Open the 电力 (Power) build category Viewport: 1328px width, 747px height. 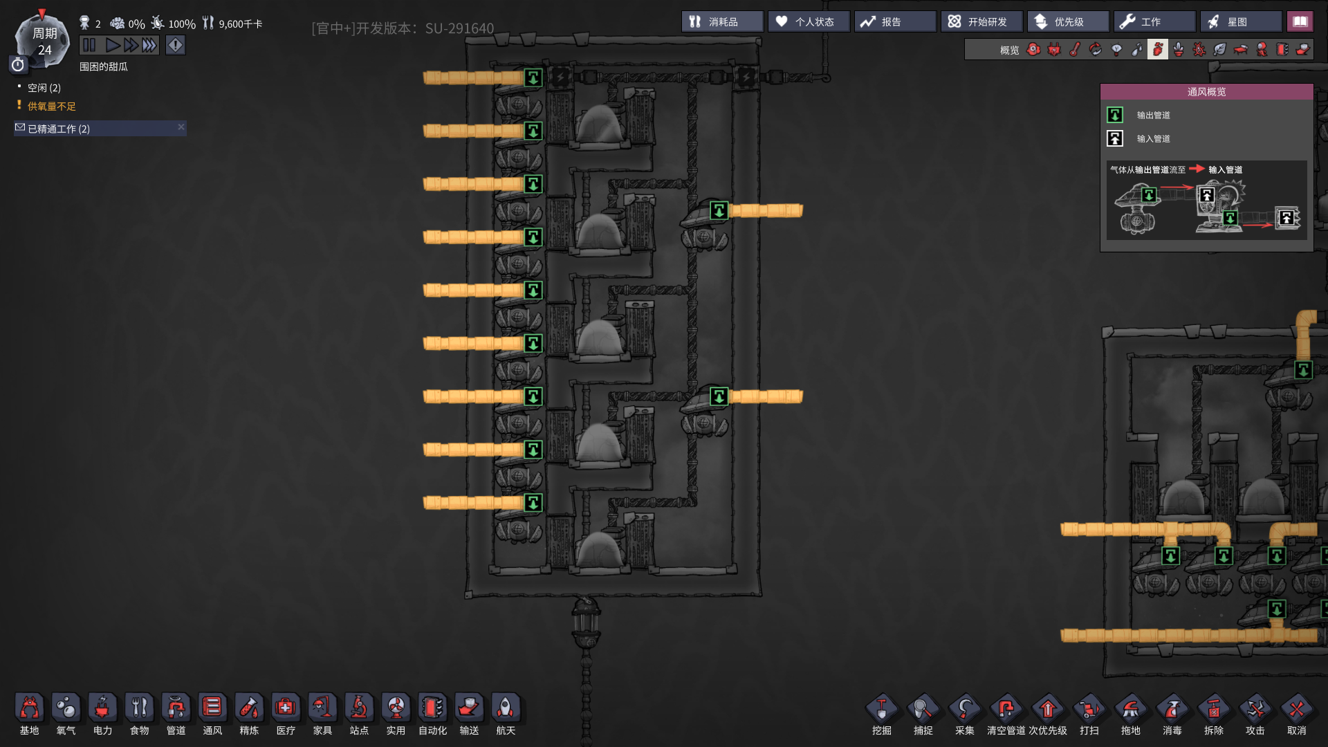102,714
